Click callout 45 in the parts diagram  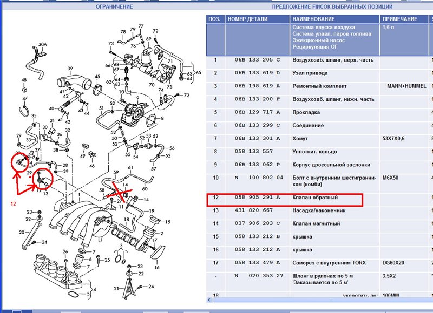[97, 77]
